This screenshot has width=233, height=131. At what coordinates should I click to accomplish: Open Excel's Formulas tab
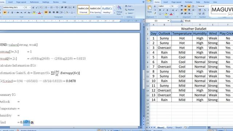tap(189, 2)
